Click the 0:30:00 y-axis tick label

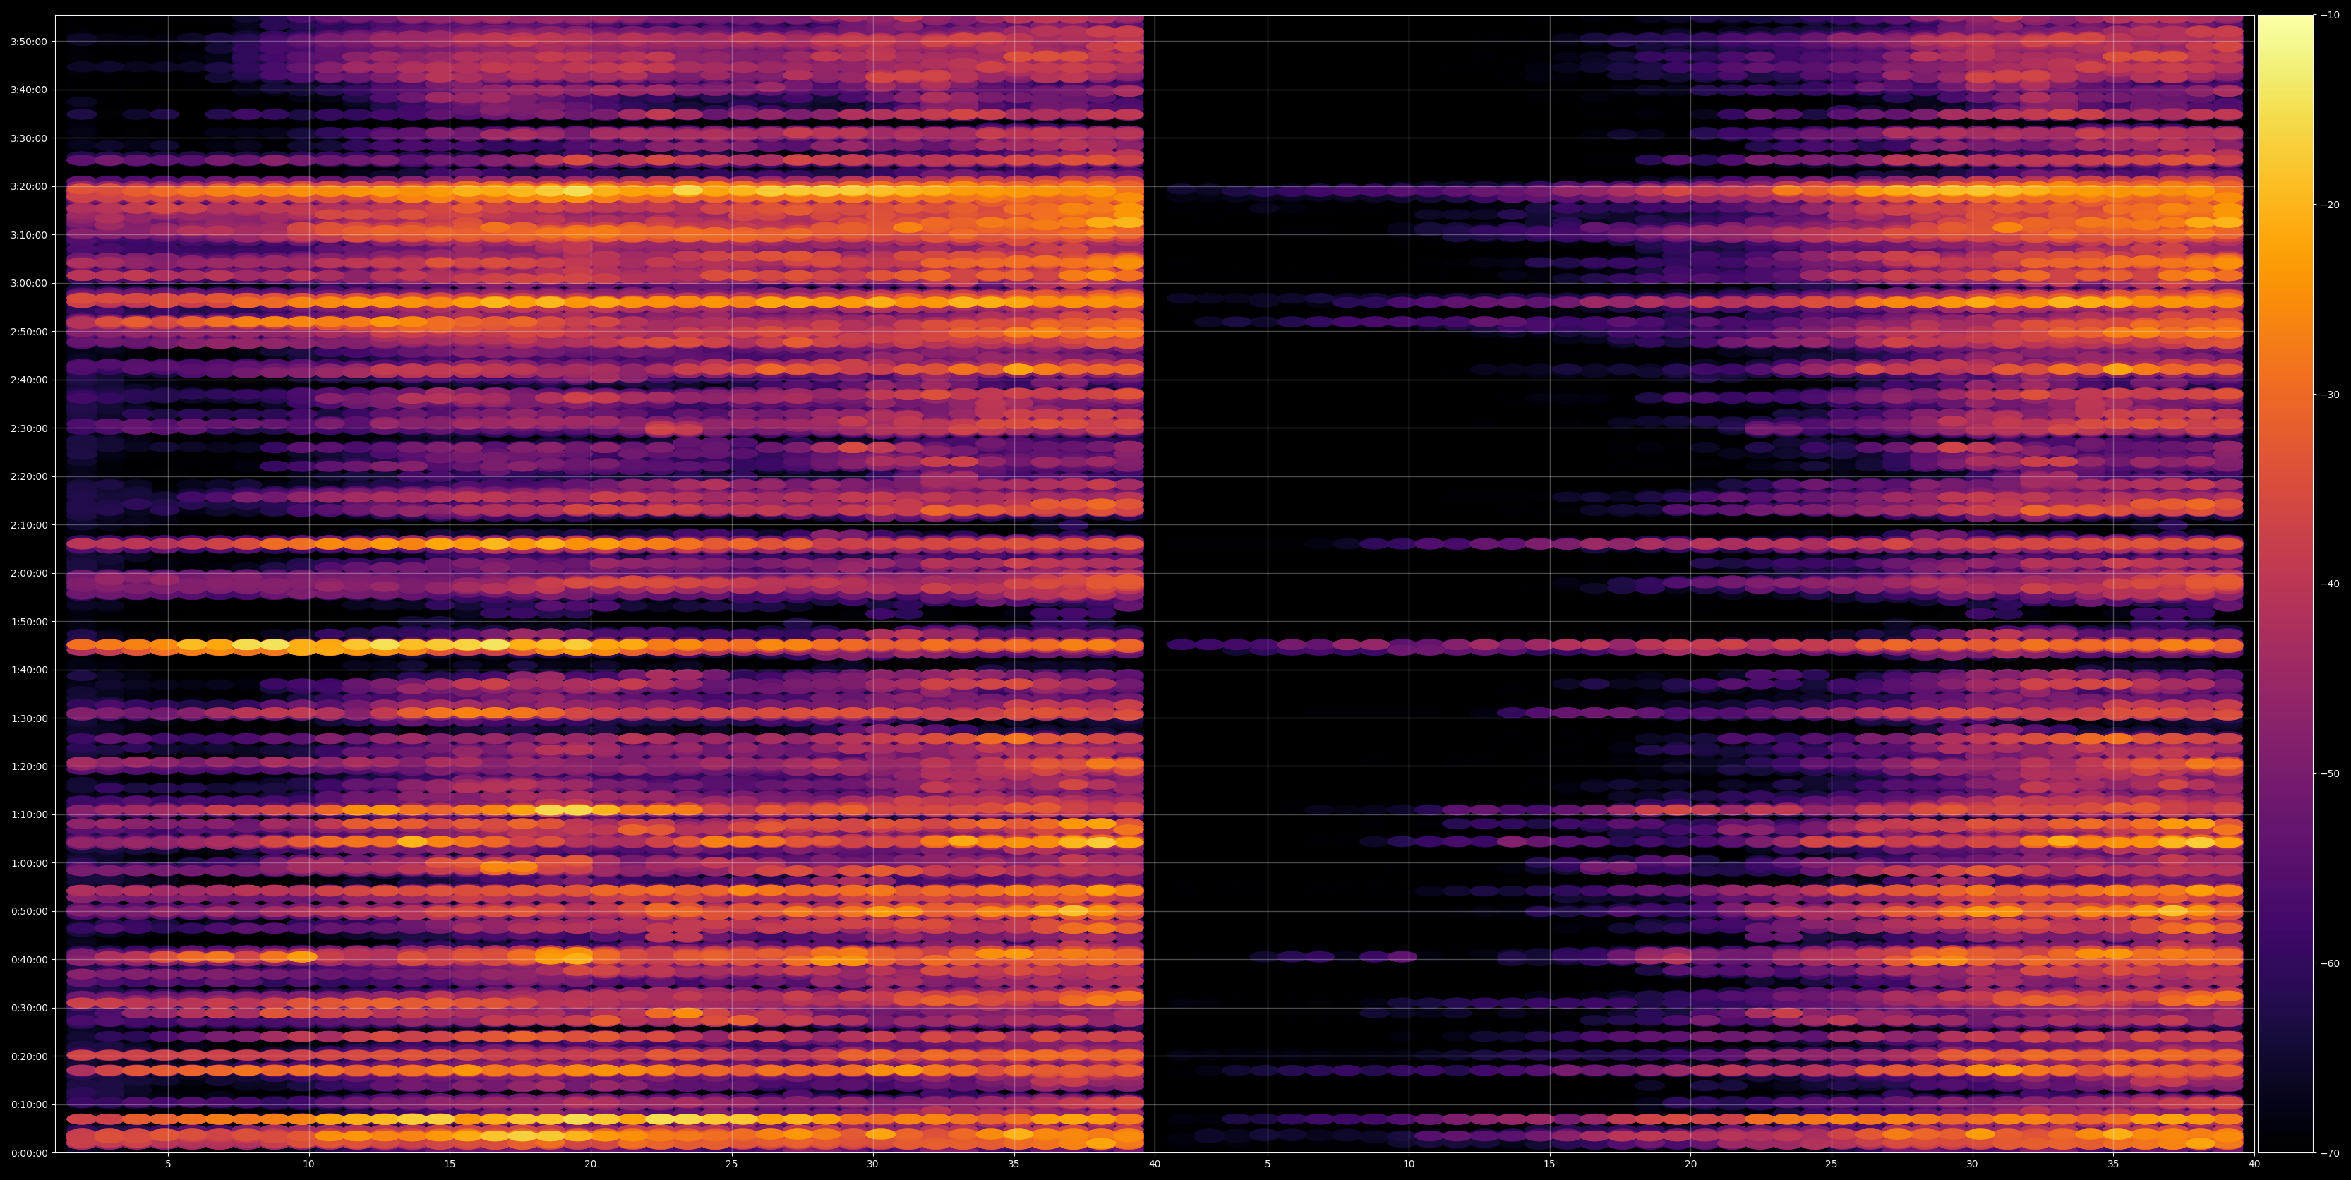click(28, 1008)
